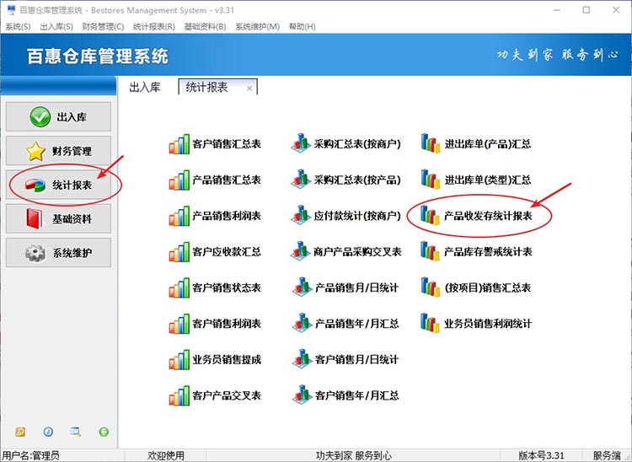The width and height of the screenshot is (632, 462).
Task: Open the 统计报表(R) menu
Action: (x=154, y=27)
